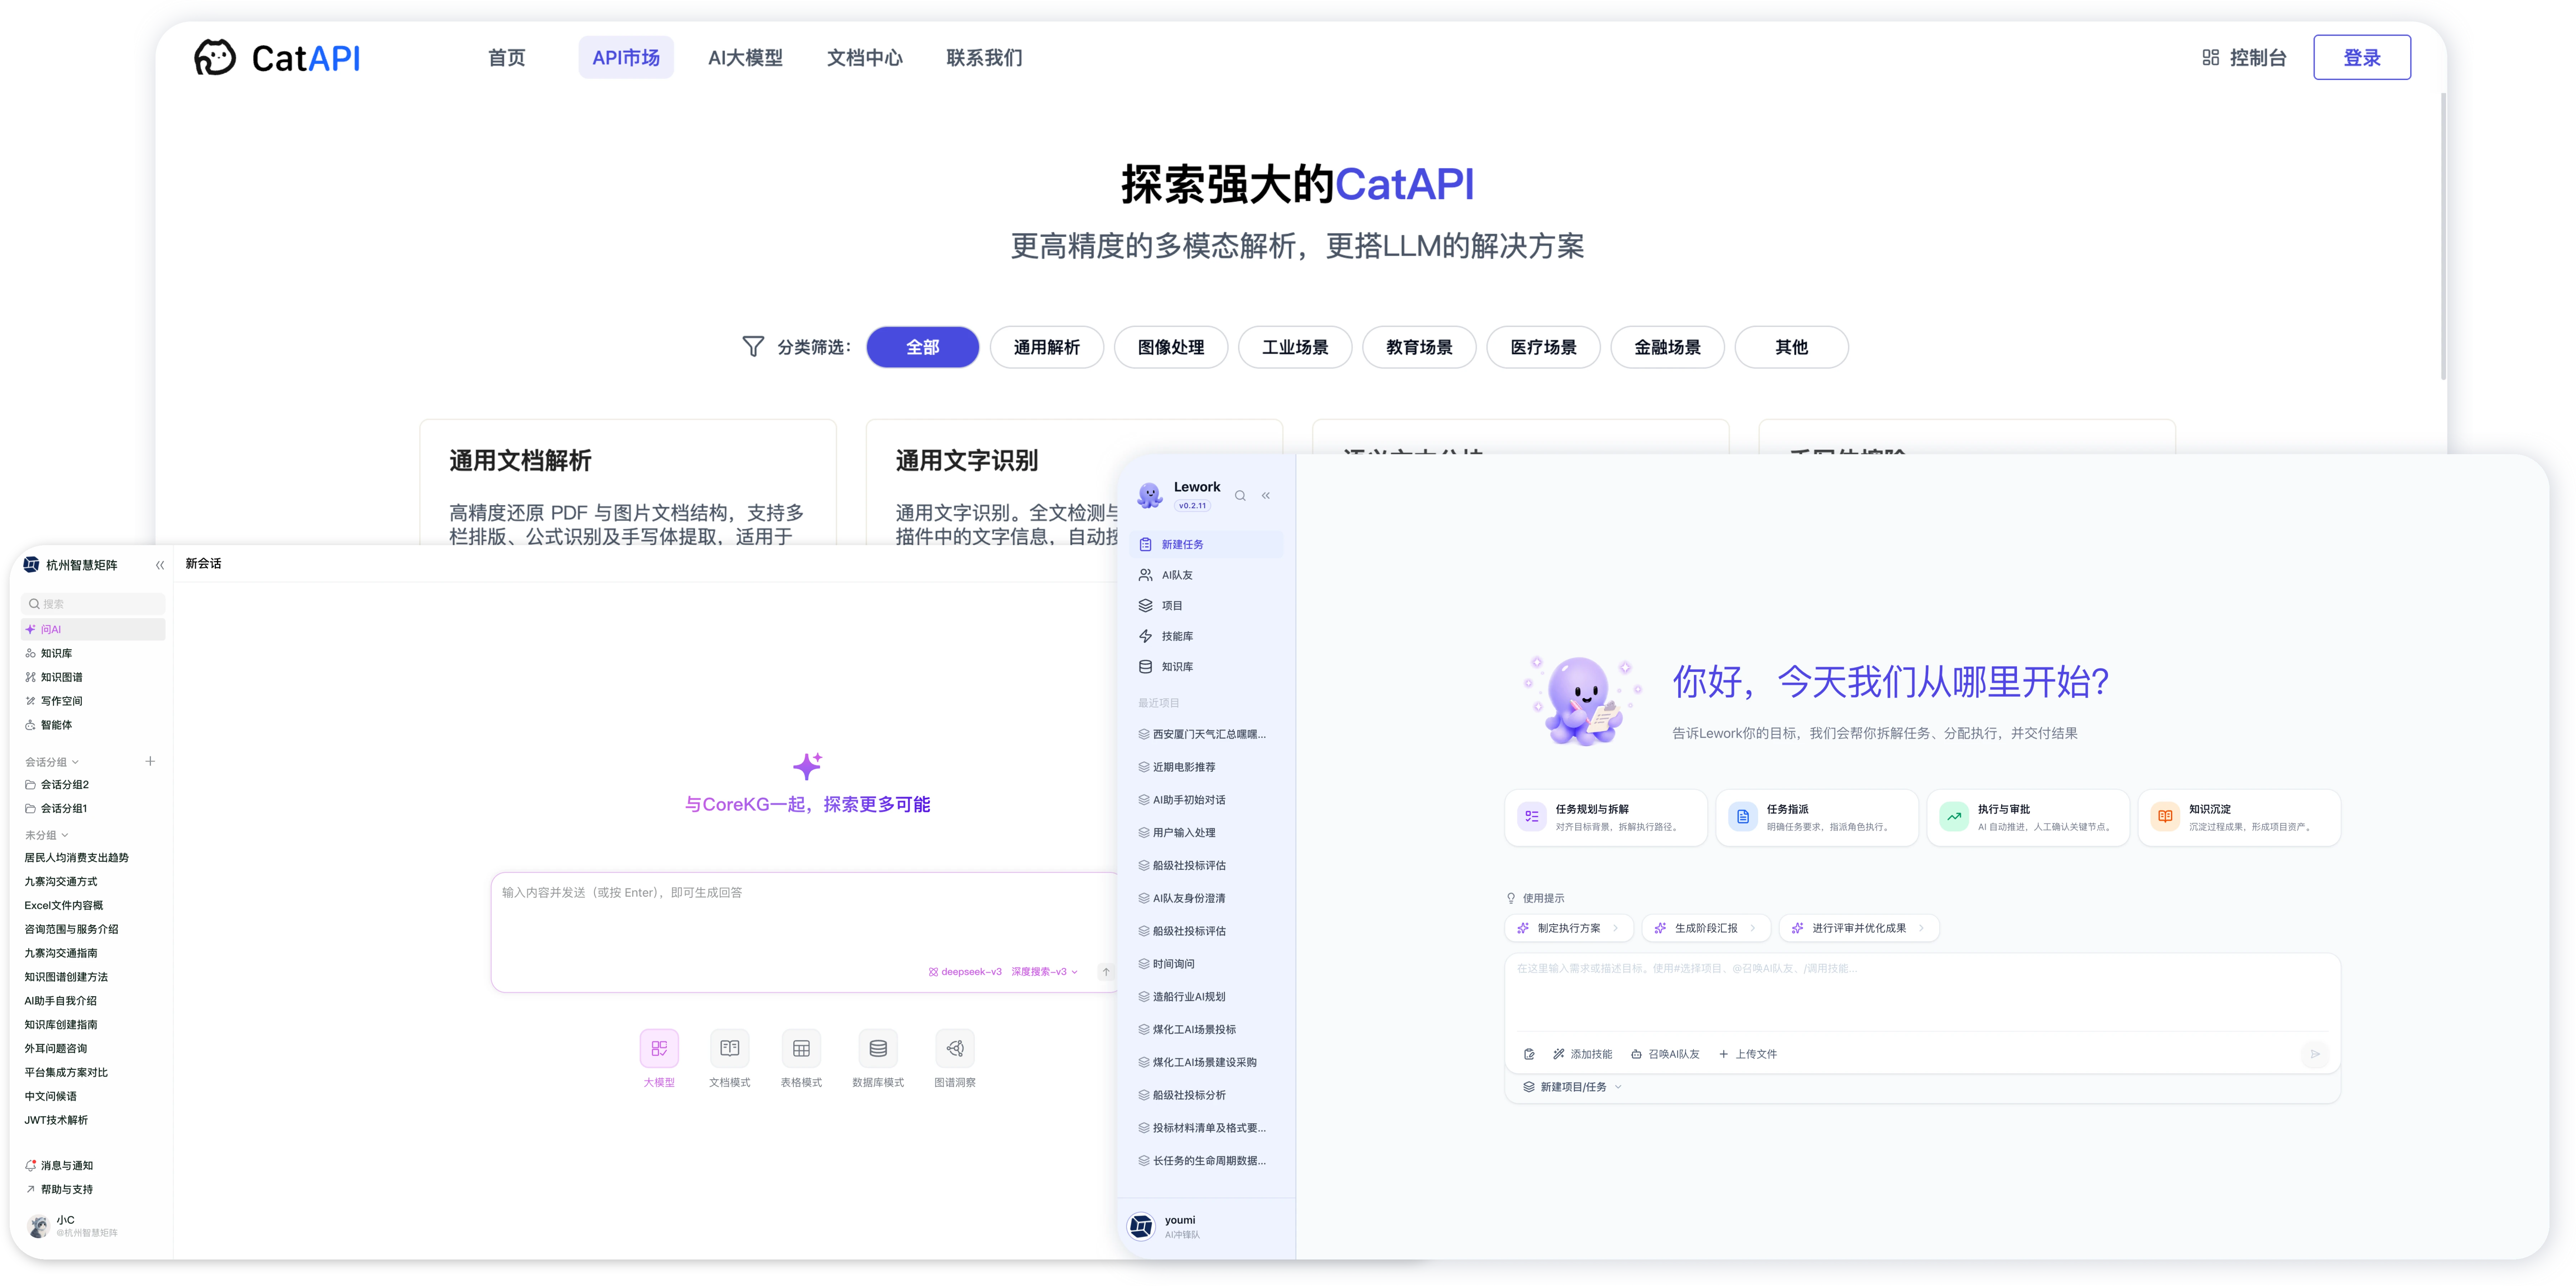
Task: Click the 登录 login button
Action: pyautogui.click(x=2362, y=58)
